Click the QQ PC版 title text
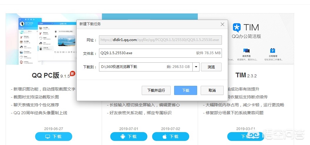Screen dimensions: 310x145 coord(46,76)
